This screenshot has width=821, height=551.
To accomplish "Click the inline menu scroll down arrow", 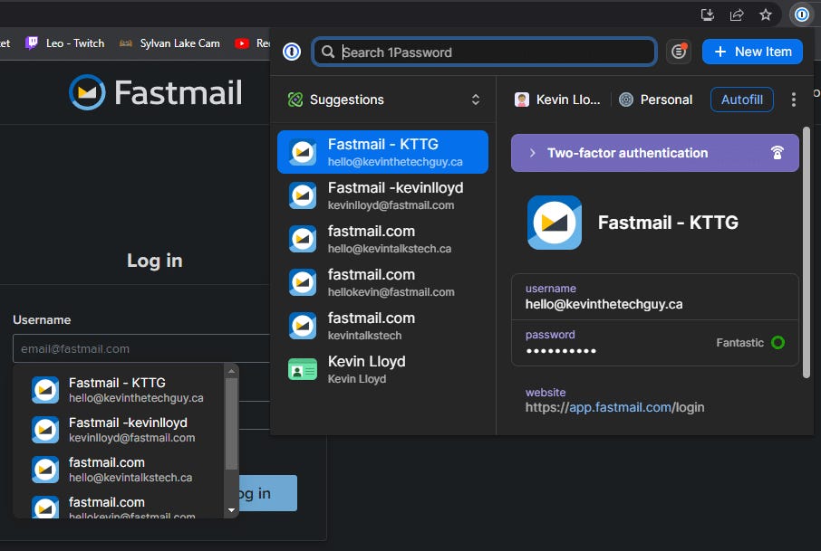I will (231, 510).
